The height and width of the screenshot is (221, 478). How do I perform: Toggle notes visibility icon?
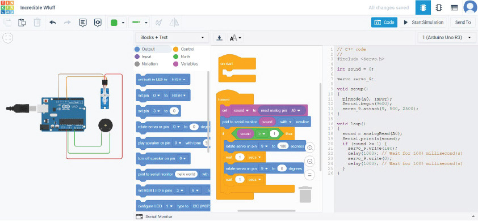(x=98, y=23)
